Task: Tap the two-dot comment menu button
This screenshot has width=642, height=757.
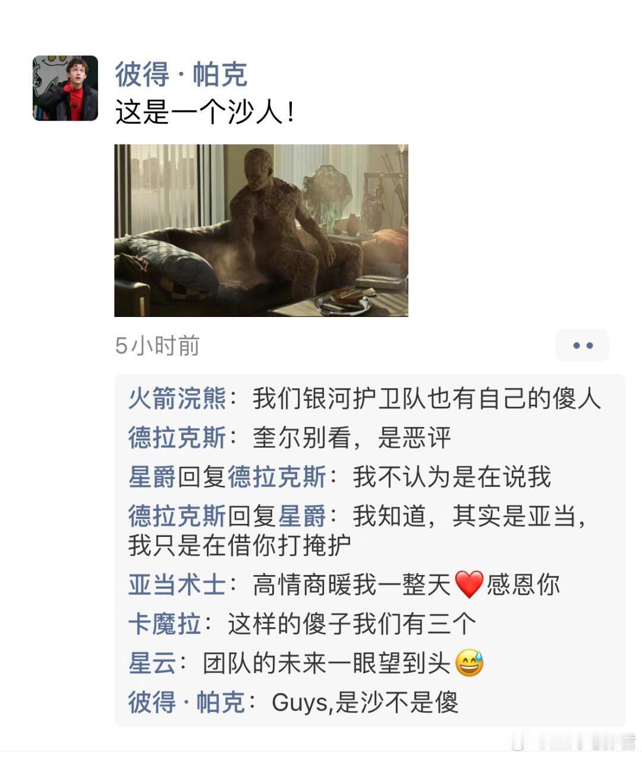Action: pyautogui.click(x=582, y=345)
